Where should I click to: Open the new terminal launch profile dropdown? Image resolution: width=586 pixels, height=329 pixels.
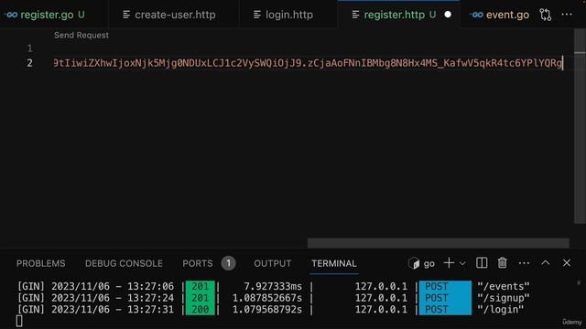(x=462, y=263)
